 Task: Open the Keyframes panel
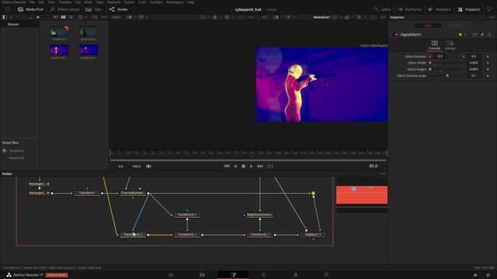[x=409, y=9]
